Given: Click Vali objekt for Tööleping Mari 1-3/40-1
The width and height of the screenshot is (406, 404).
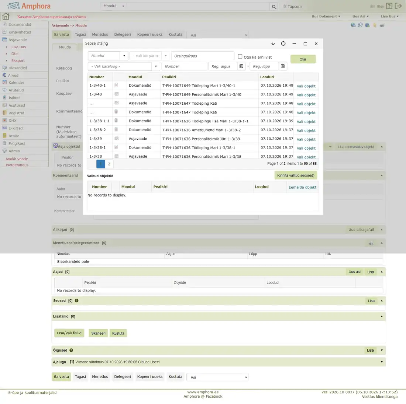Looking at the screenshot, I should [306, 86].
